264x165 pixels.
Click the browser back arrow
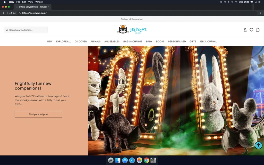[x=3, y=13]
